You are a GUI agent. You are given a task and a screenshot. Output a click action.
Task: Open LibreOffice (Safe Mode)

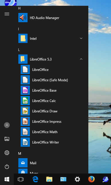(52, 80)
